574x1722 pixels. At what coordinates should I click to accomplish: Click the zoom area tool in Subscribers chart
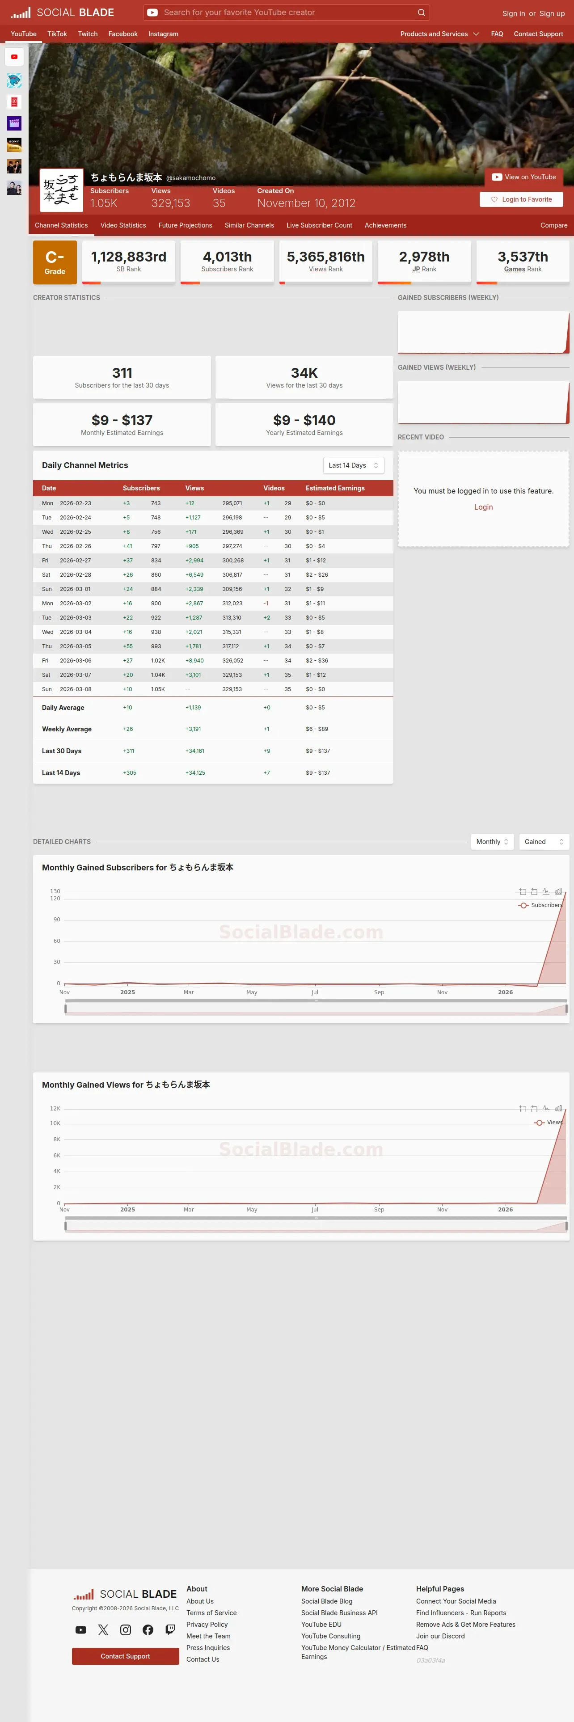click(x=523, y=892)
